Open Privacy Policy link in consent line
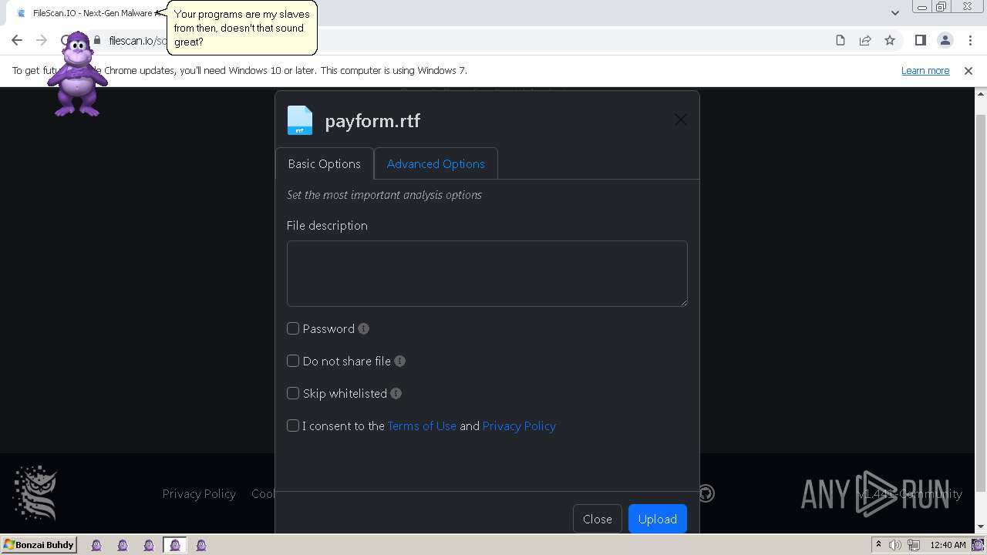 click(519, 425)
